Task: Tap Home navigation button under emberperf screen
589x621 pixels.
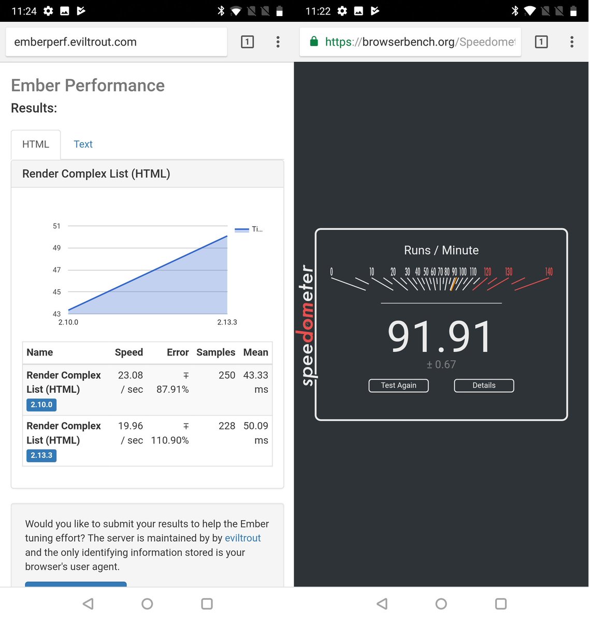Action: (x=147, y=603)
